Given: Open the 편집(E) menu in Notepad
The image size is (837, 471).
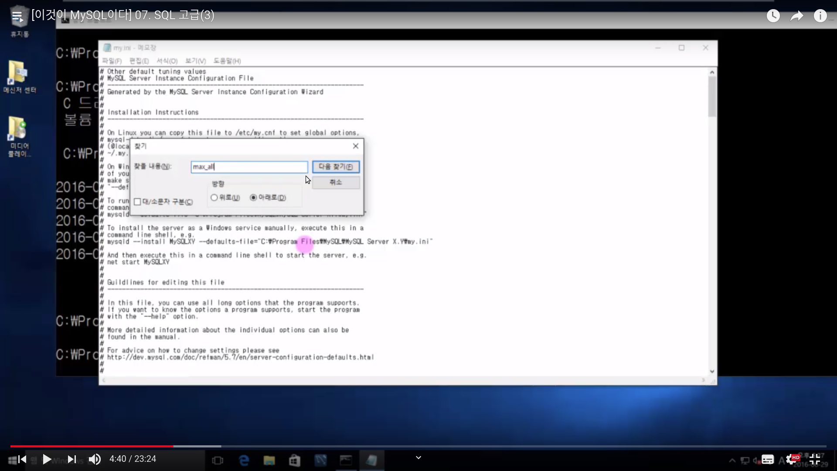Looking at the screenshot, I should point(139,61).
